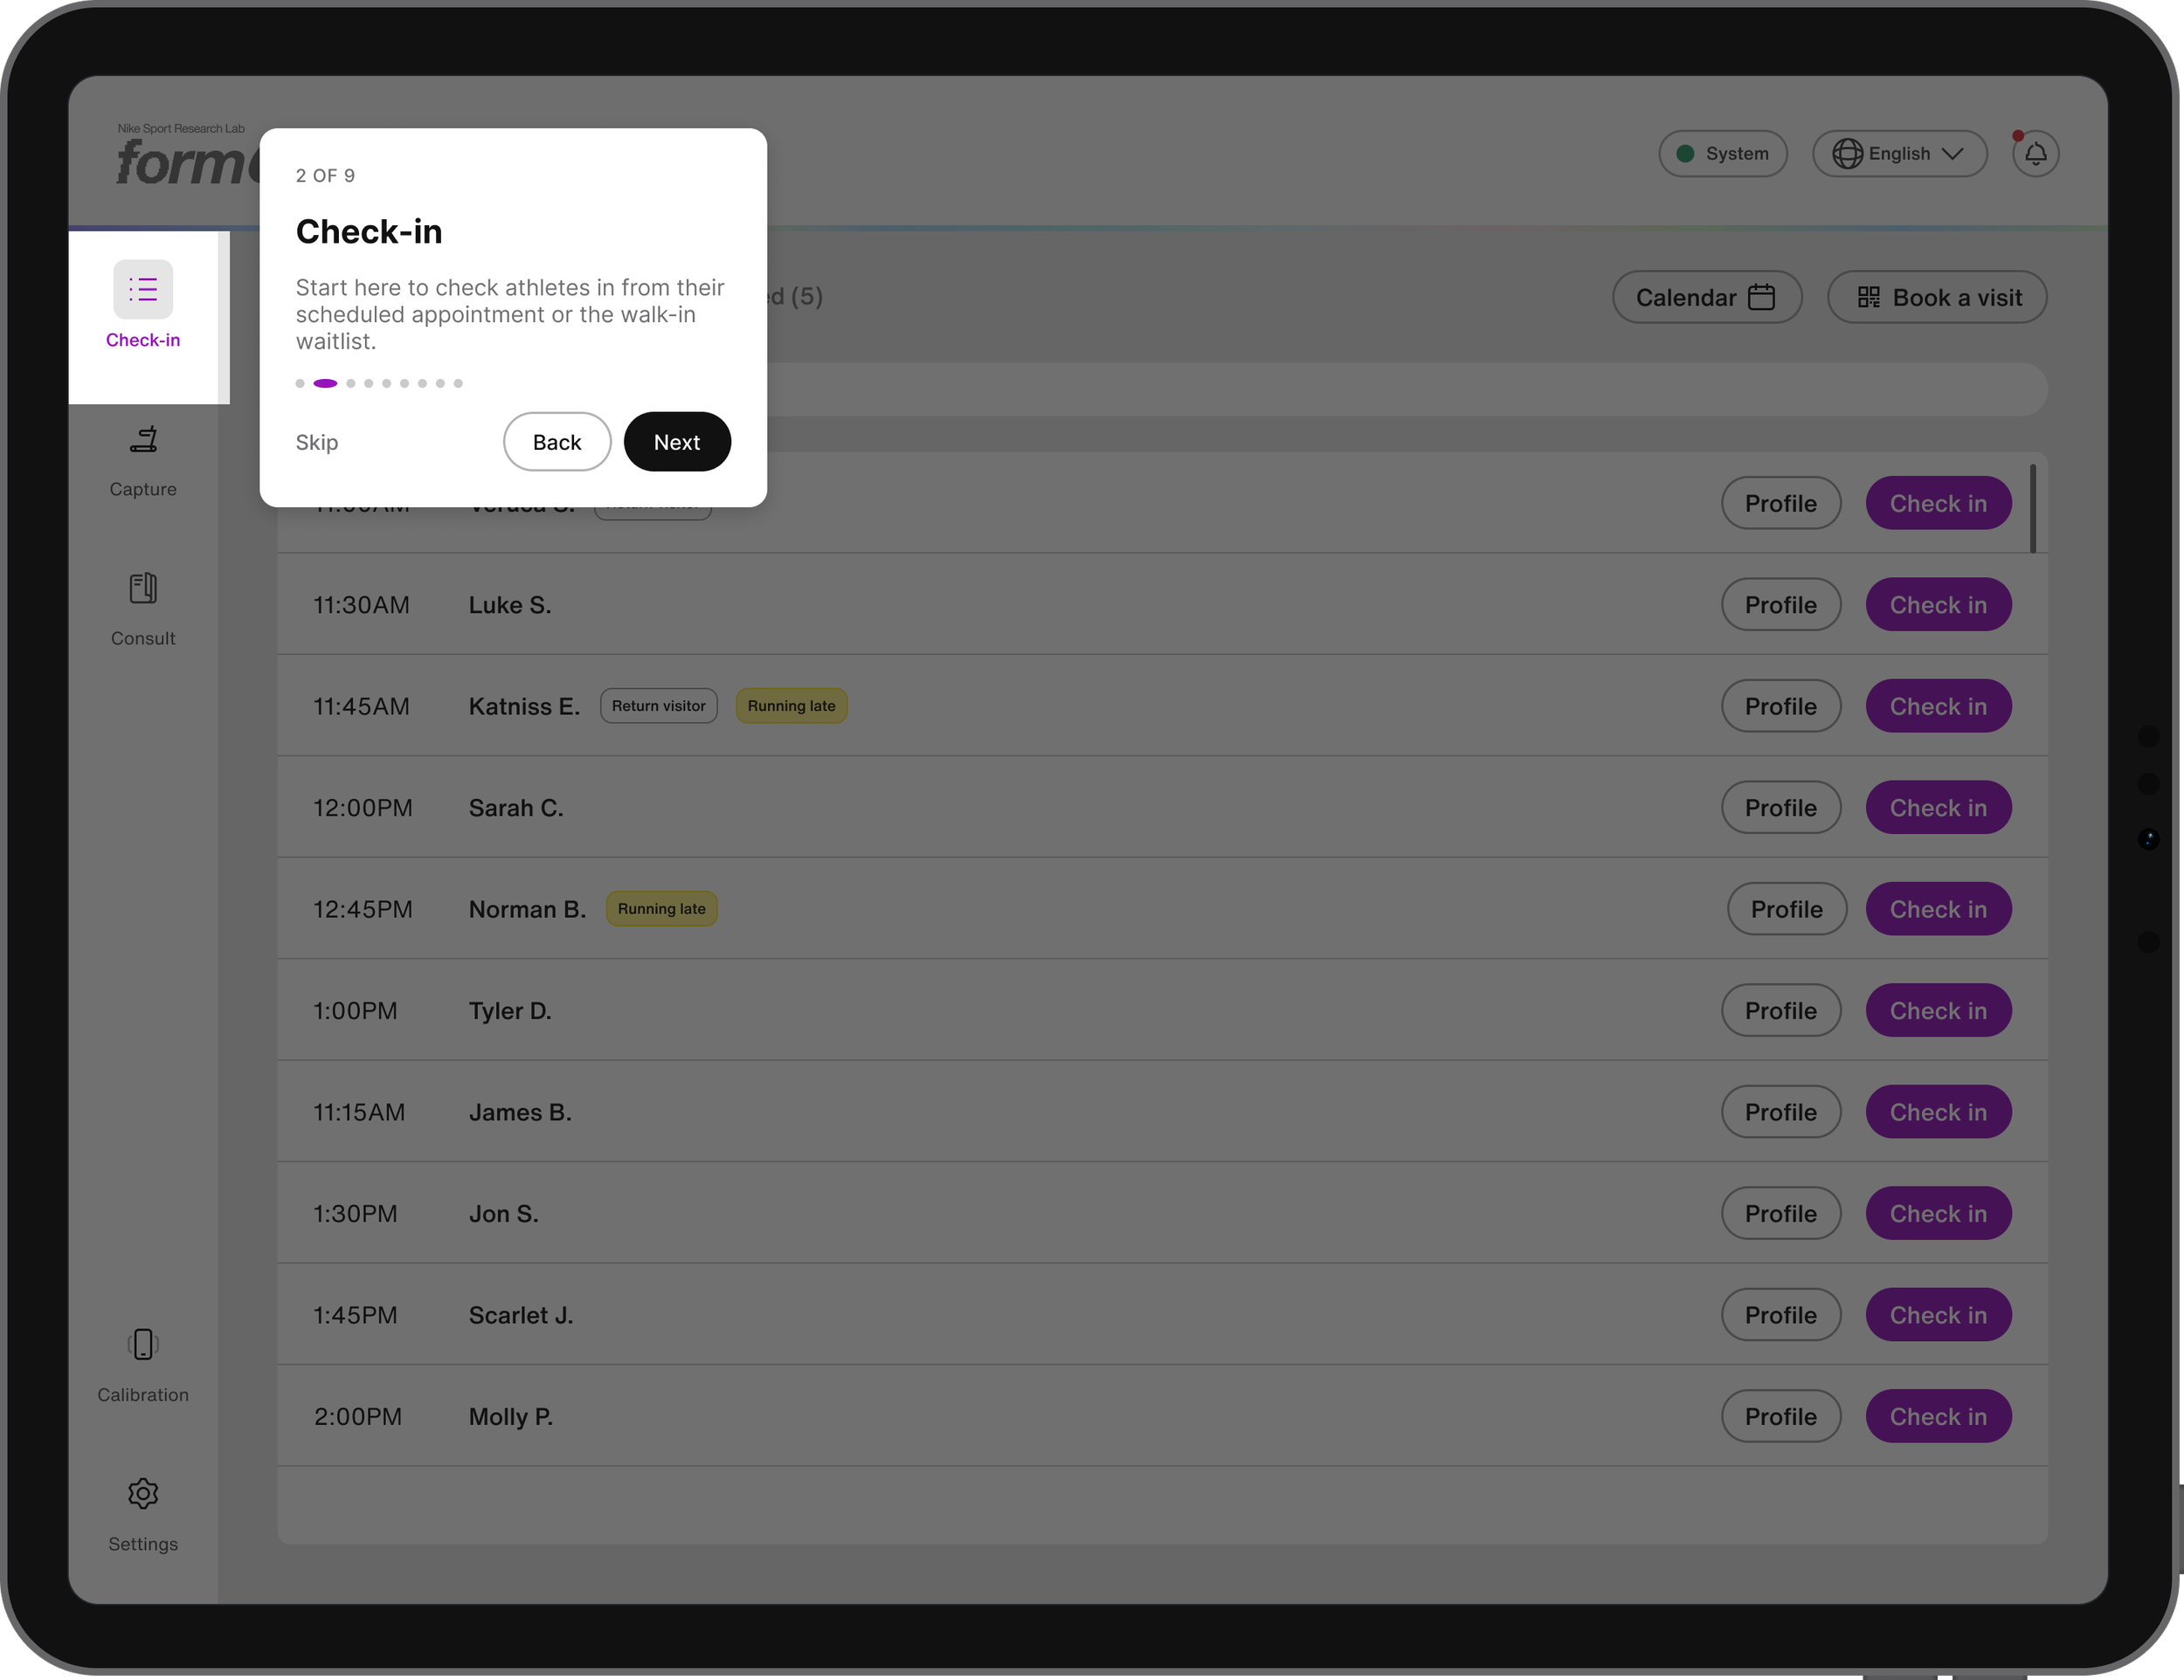View Molly P. profile
The width and height of the screenshot is (2184, 1680).
point(1780,1416)
